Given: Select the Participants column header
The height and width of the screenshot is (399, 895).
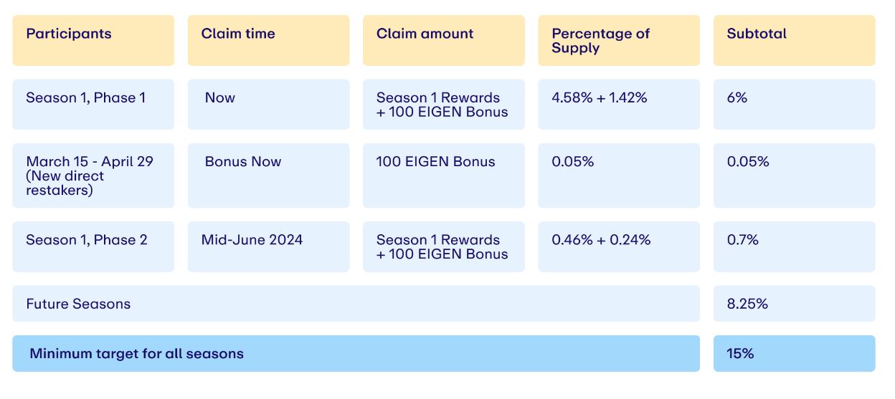Looking at the screenshot, I should click(93, 40).
